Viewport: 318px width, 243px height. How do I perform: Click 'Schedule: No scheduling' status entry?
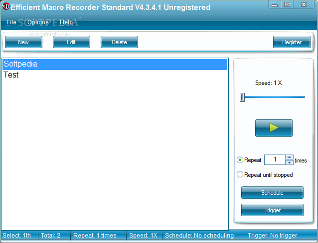coord(199,236)
